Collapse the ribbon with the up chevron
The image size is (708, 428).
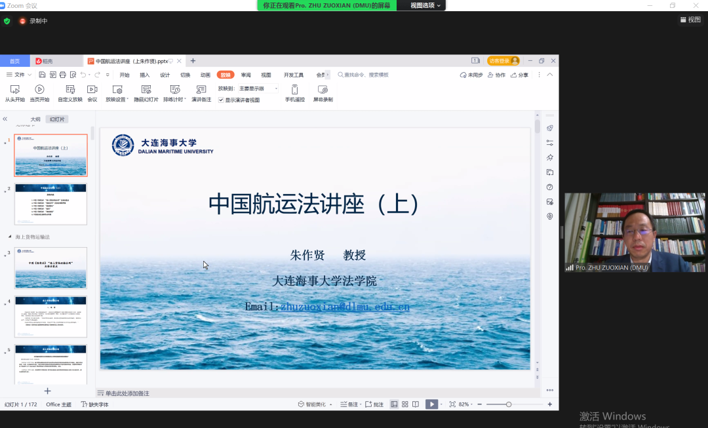549,75
